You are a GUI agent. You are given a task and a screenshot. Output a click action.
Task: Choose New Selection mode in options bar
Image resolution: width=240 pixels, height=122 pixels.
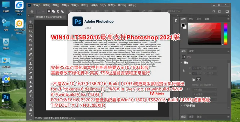click(x=49, y=11)
